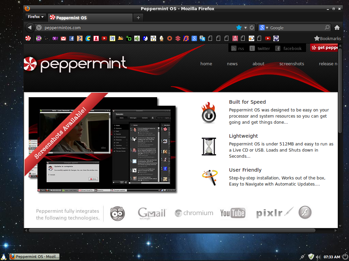The width and height of the screenshot is (349, 261).
Task: Open the Facebook bookmark in toolbar
Action: click(72, 38)
